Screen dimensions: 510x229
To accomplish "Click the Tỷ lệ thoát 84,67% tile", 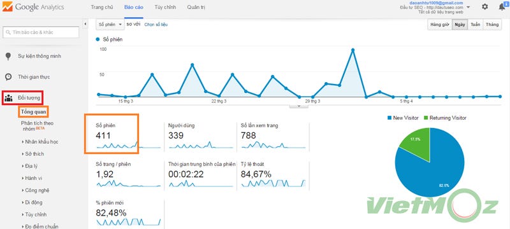I will (x=273, y=175).
